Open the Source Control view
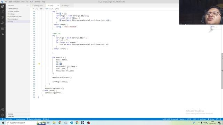Image resolution: width=223 pixels, height=125 pixels. coord(3,17)
